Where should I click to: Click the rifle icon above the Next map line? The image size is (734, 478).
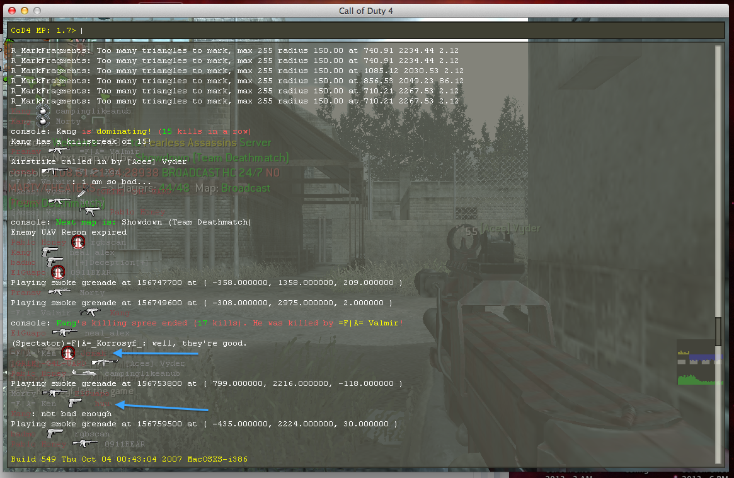point(90,211)
